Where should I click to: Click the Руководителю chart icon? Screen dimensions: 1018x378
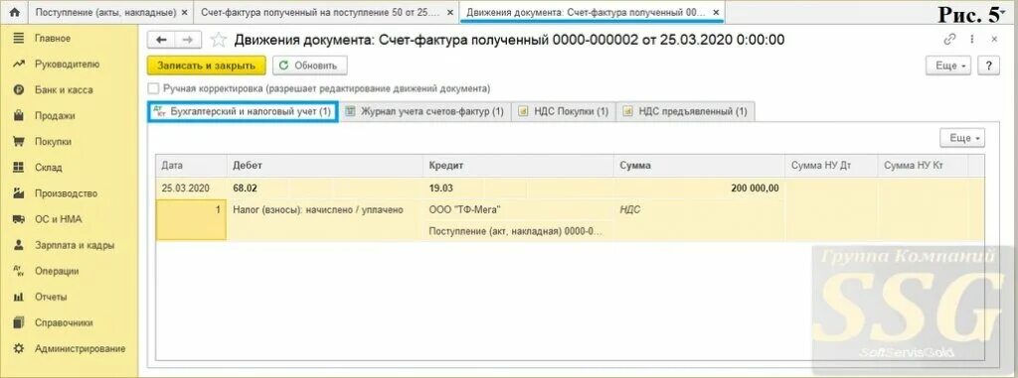tap(19, 64)
